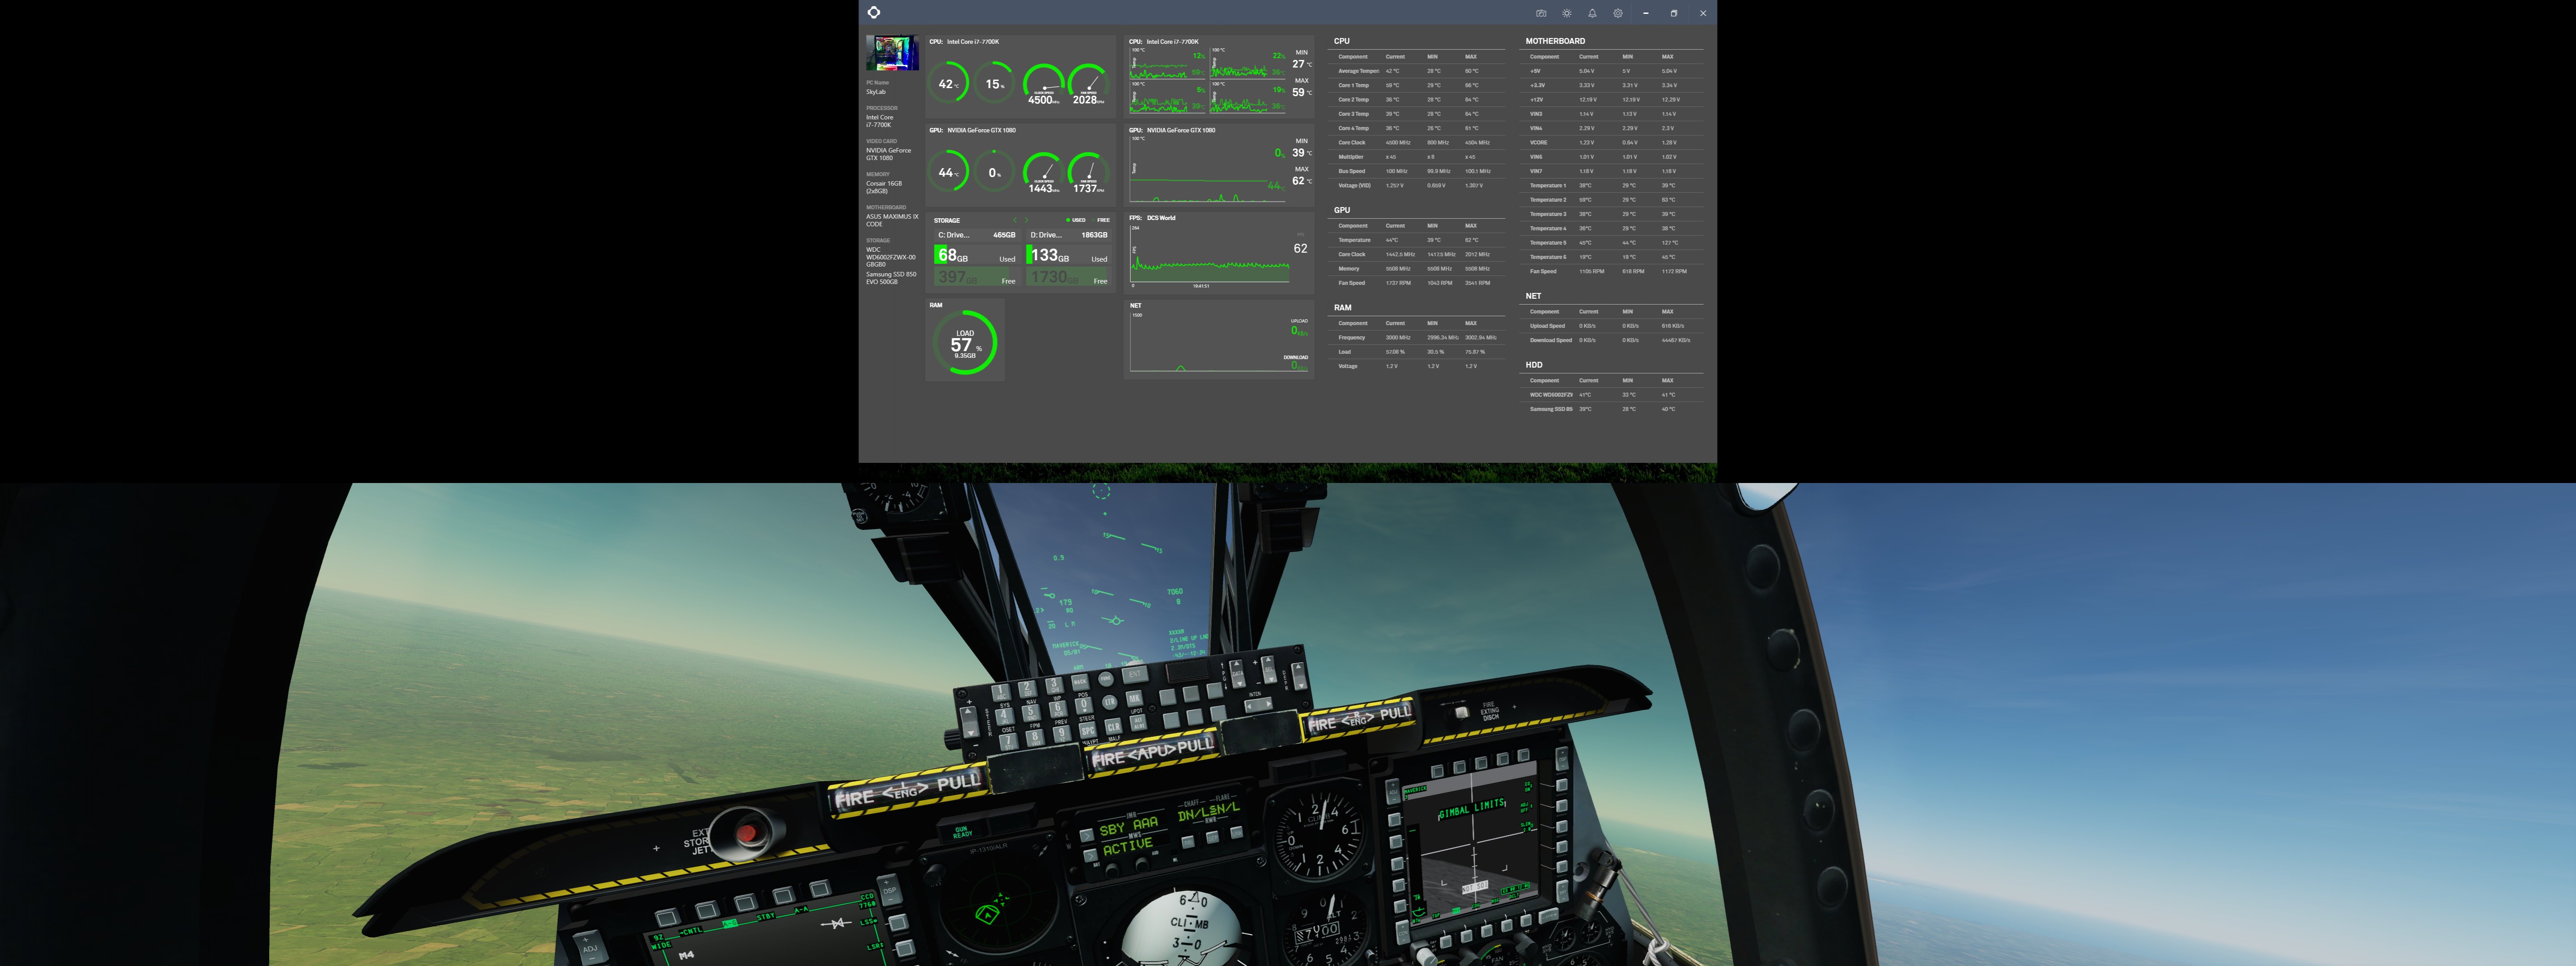
Task: Push the round UFC LTR key
Action: tap(1110, 702)
